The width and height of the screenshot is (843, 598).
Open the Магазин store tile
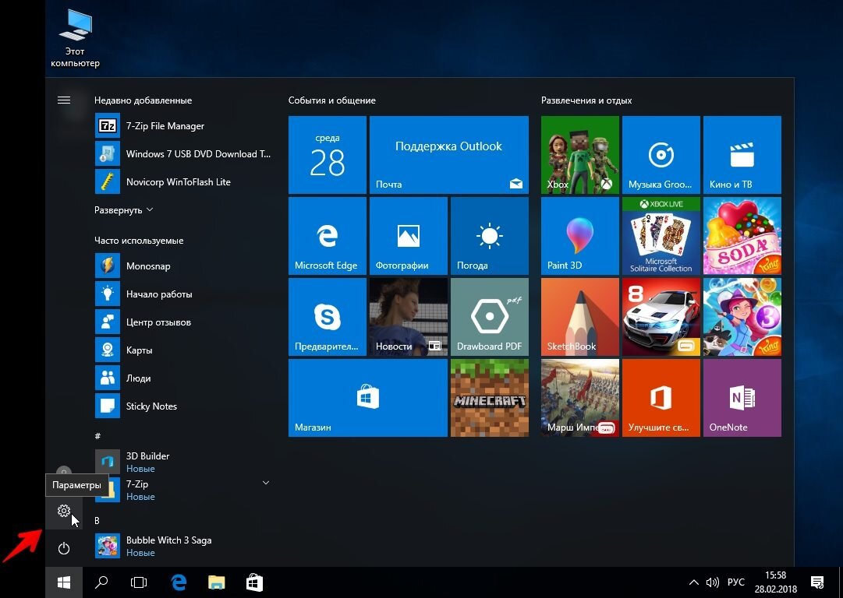[368, 398]
